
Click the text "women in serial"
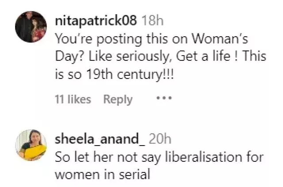pos(103,174)
